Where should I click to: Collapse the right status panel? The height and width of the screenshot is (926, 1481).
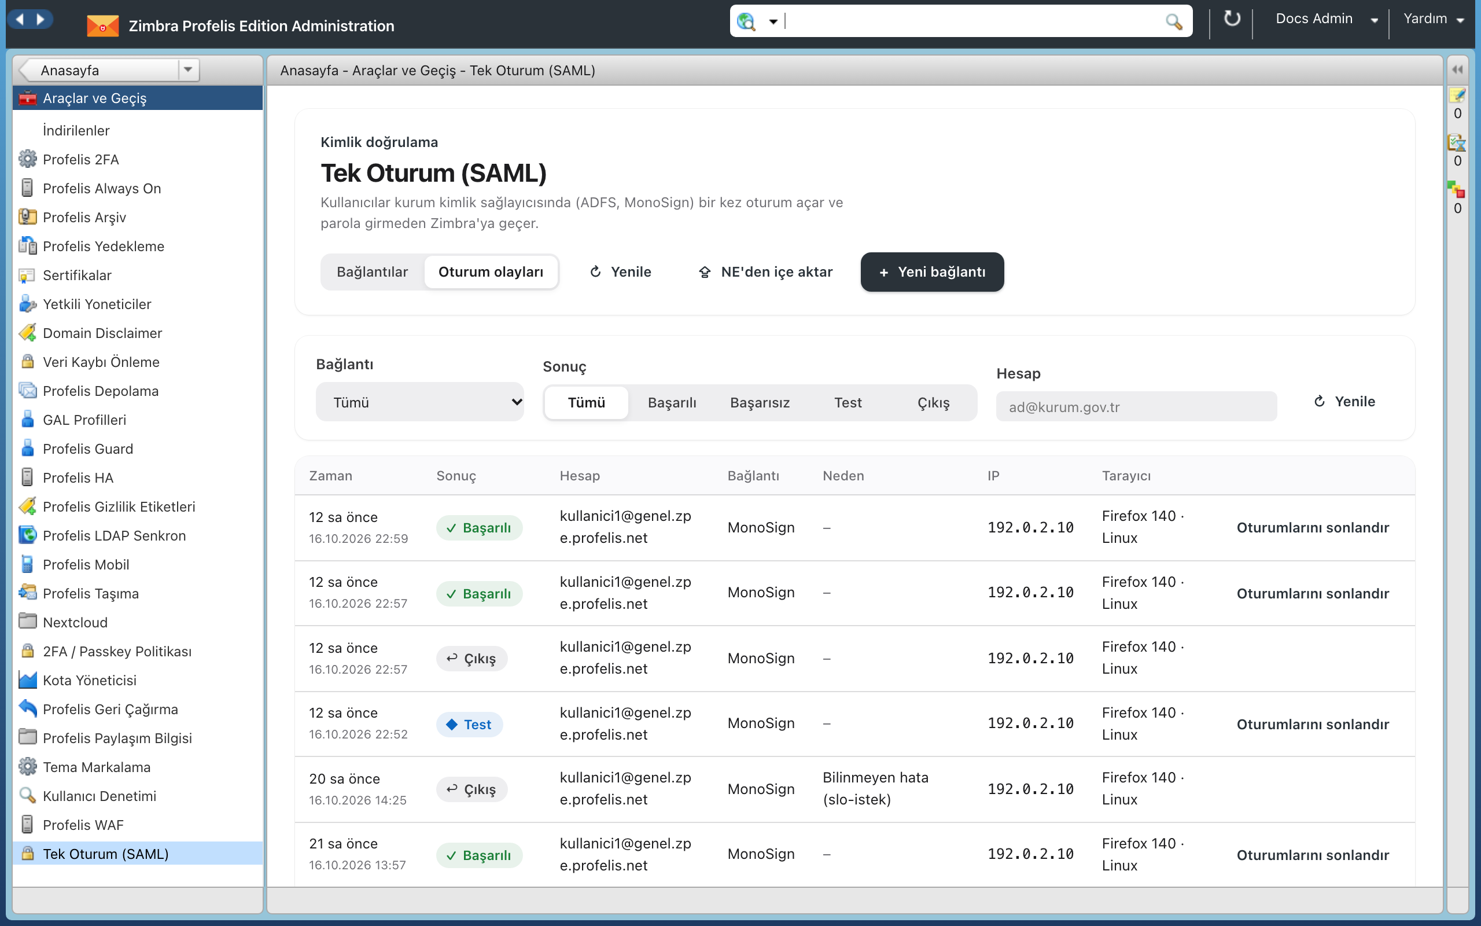(1457, 70)
